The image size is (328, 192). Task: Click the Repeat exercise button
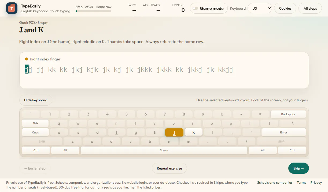tap(169, 168)
